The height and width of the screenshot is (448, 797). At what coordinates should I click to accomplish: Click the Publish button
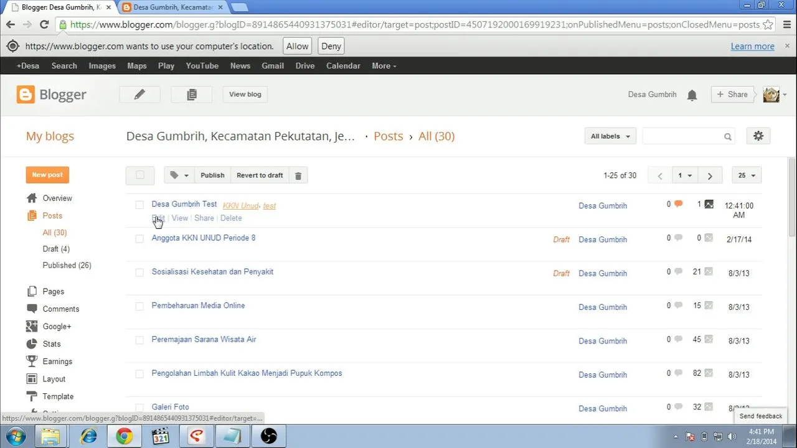(212, 175)
